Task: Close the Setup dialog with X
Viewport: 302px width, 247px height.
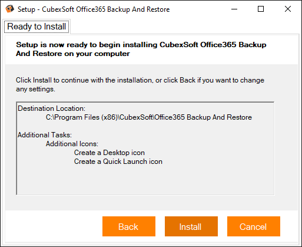Action: coord(288,9)
